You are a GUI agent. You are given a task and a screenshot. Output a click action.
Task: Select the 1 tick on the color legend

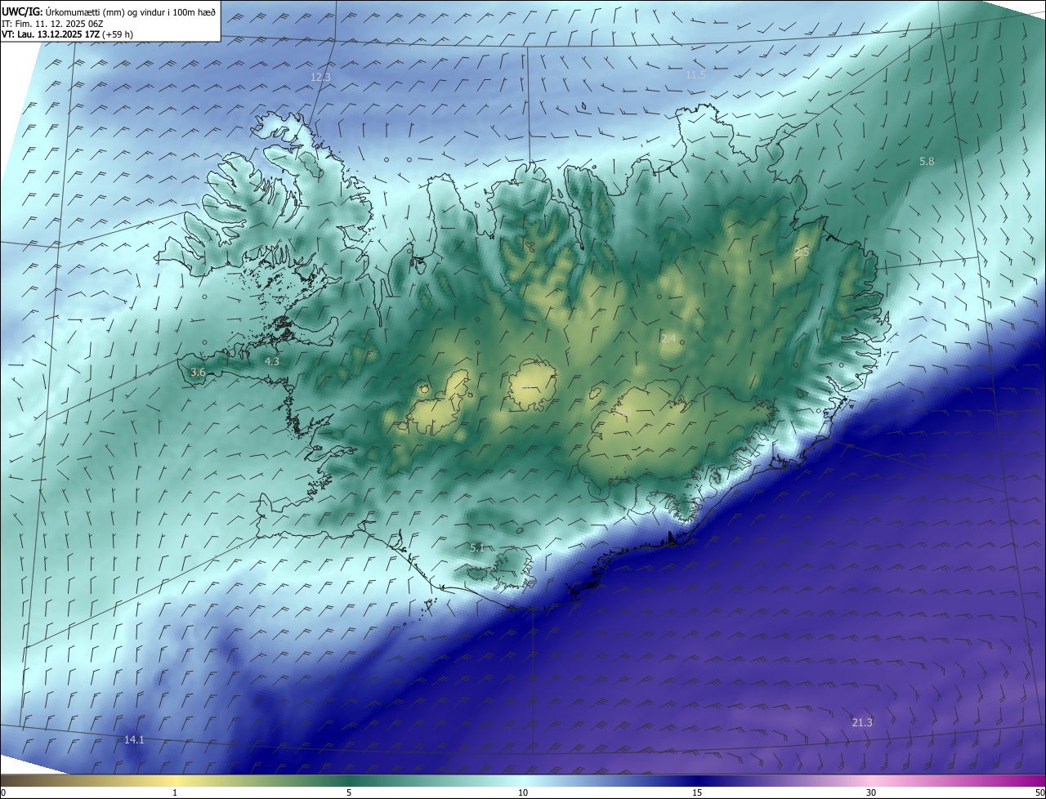[x=175, y=792]
